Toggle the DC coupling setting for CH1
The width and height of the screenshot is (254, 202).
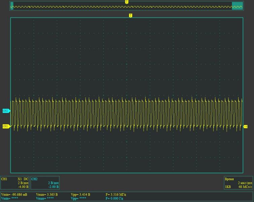(26, 179)
